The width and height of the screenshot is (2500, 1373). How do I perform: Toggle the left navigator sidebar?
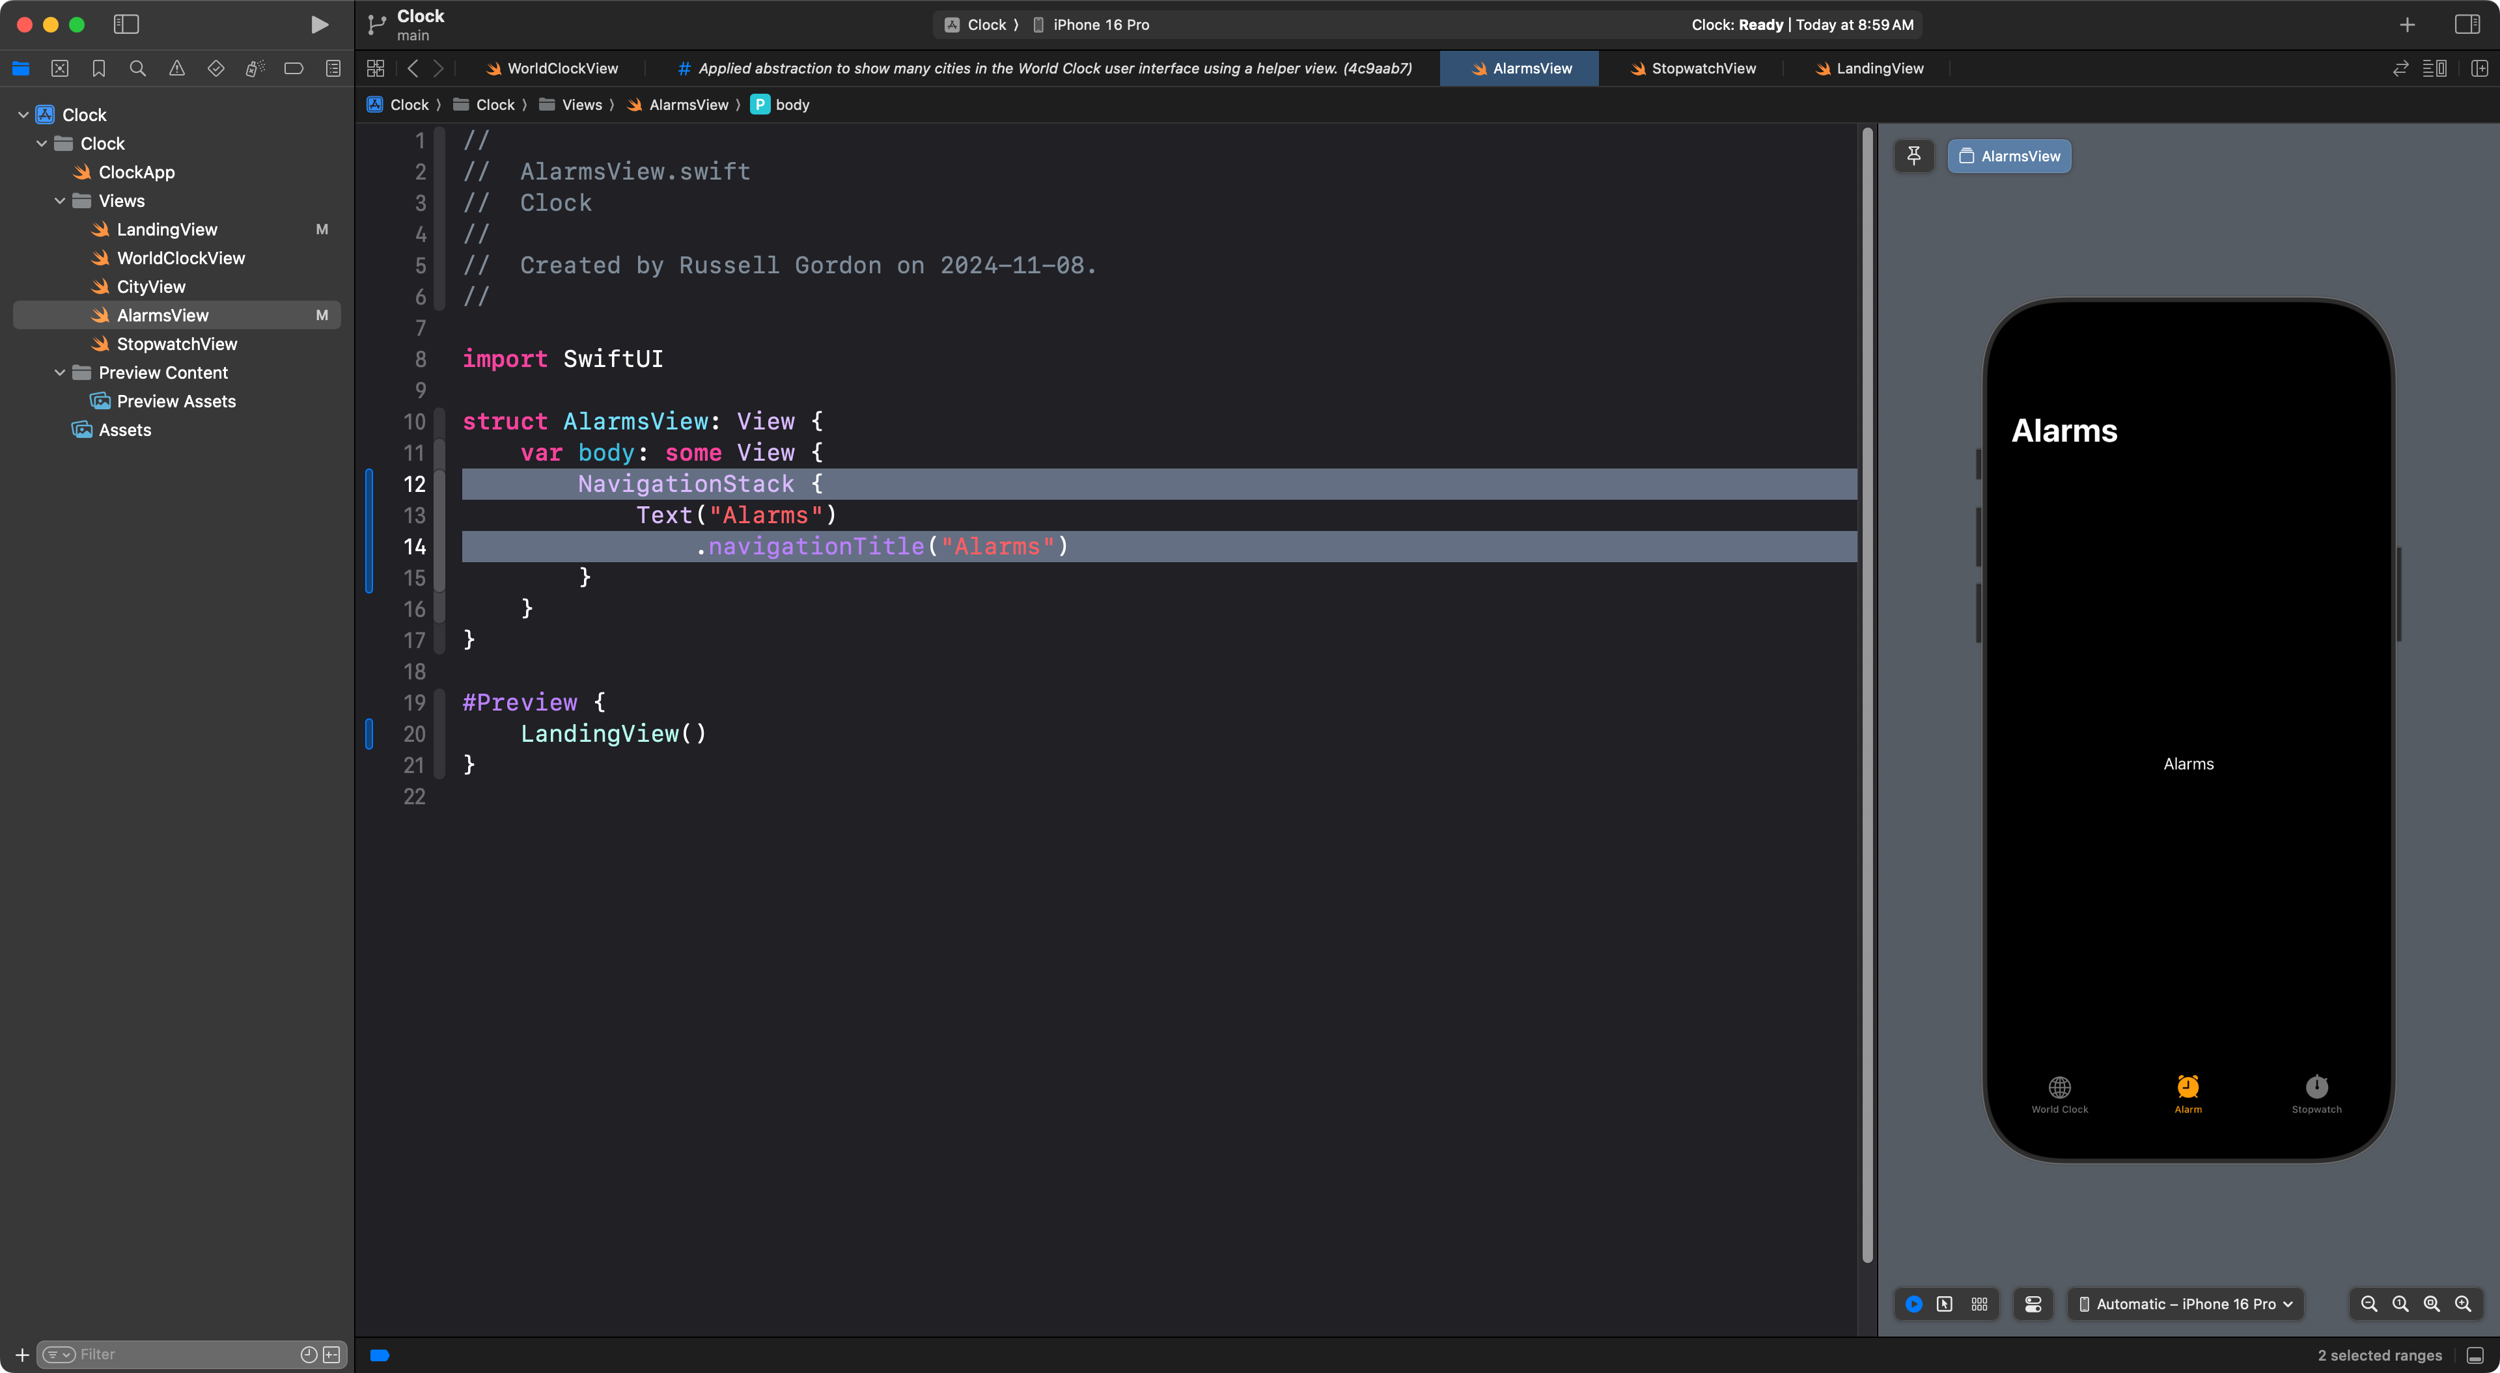tap(126, 24)
